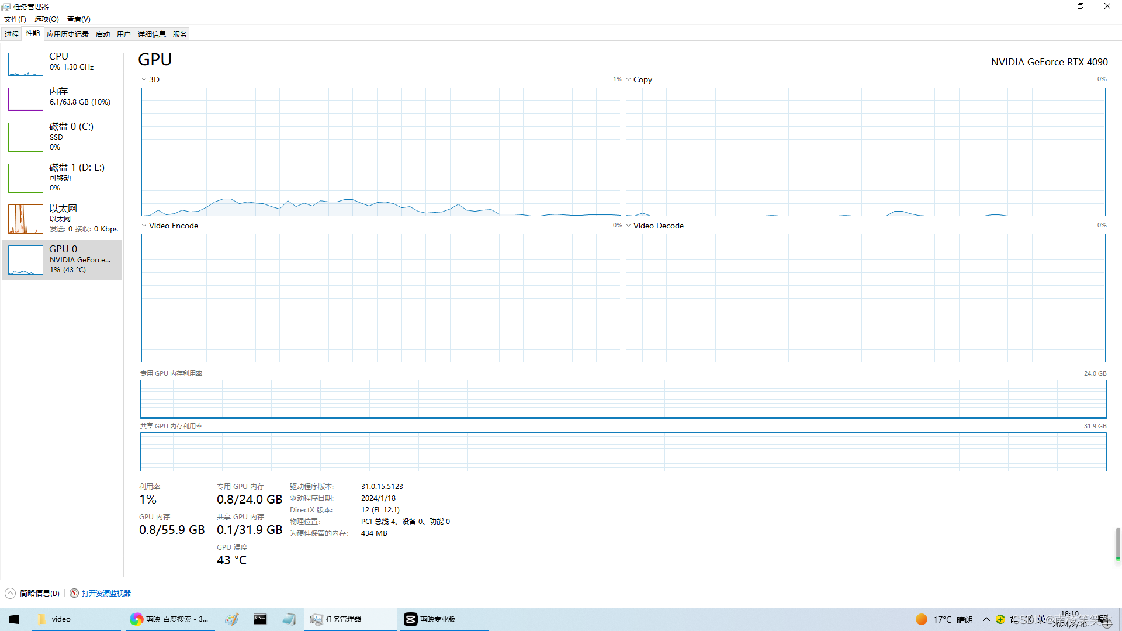This screenshot has height=631, width=1122.
Task: Switch to the 用户 tab
Action: point(124,34)
